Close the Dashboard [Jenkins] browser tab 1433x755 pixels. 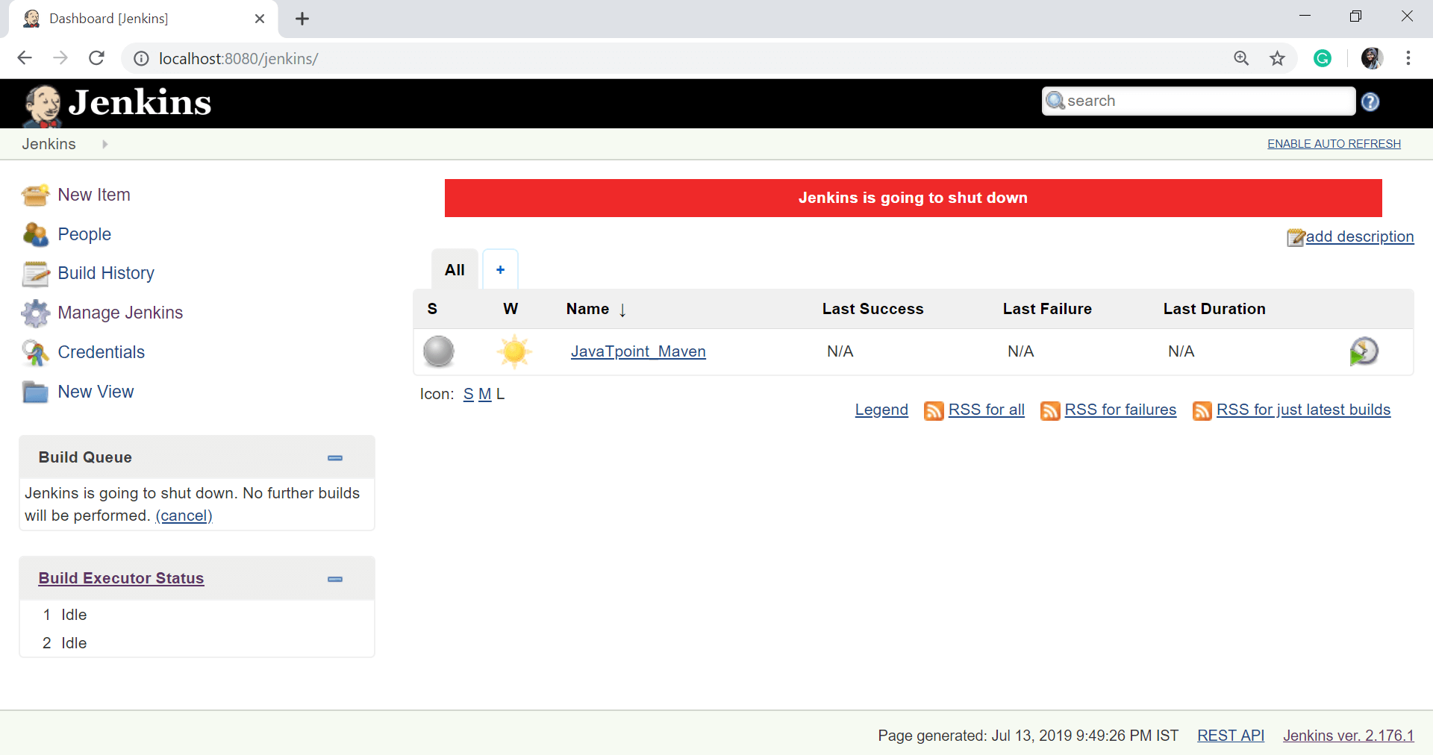pos(260,19)
